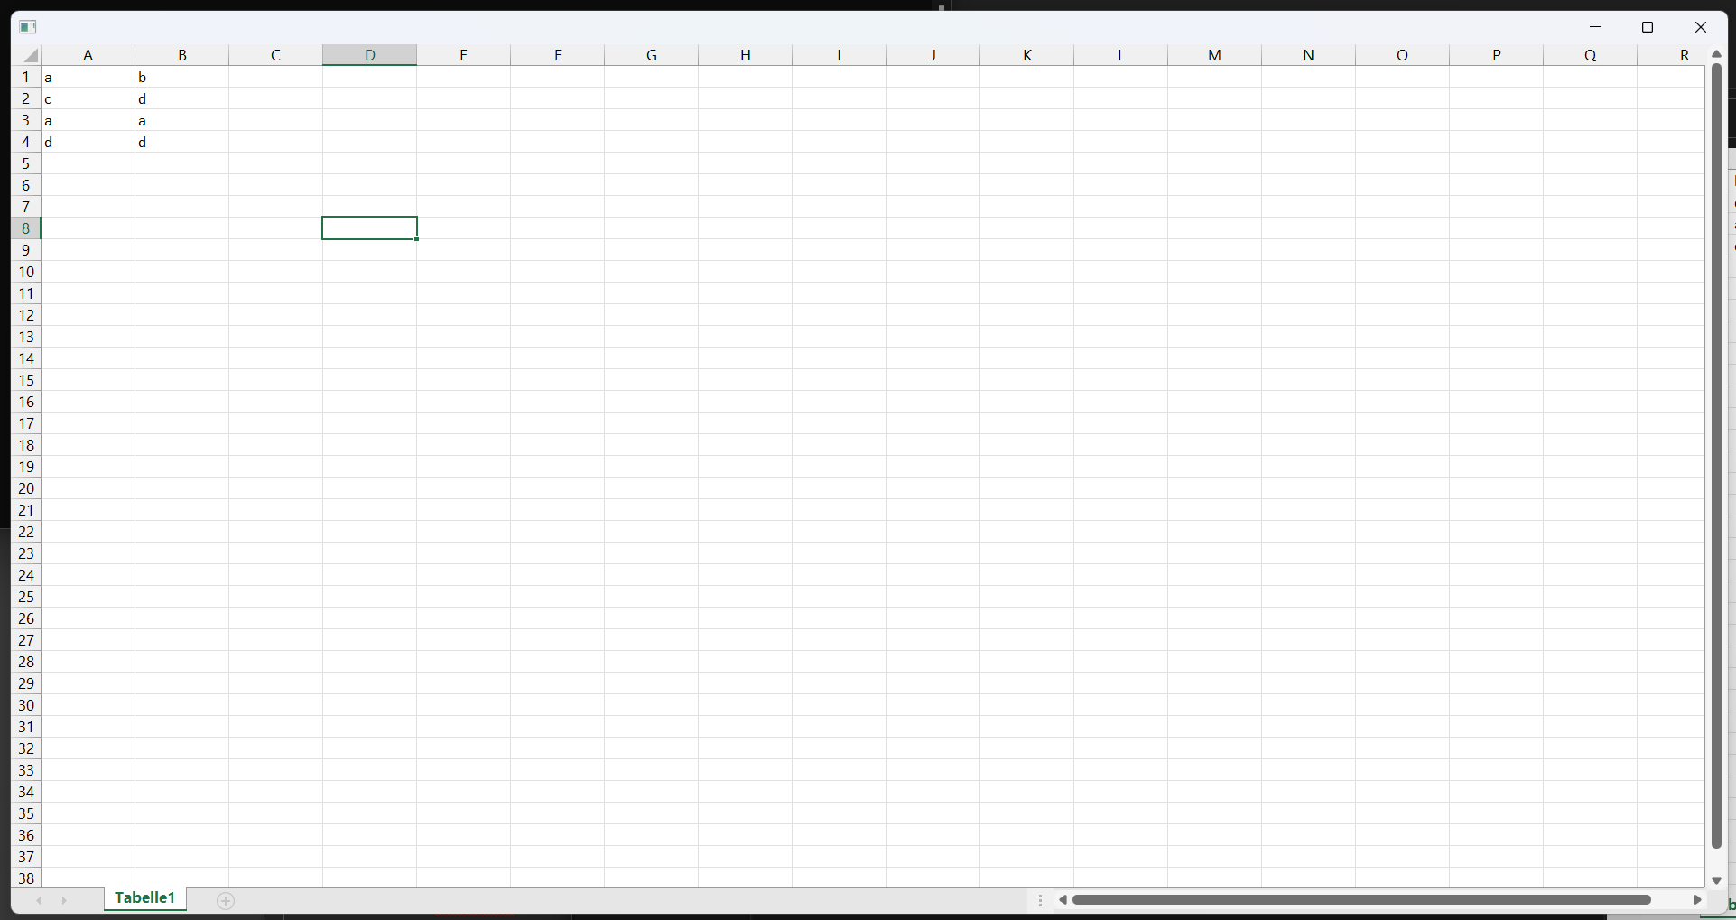Screen dimensions: 1736x920
Task: Click horizontal scrollbar right arrow
Action: pos(1697,900)
